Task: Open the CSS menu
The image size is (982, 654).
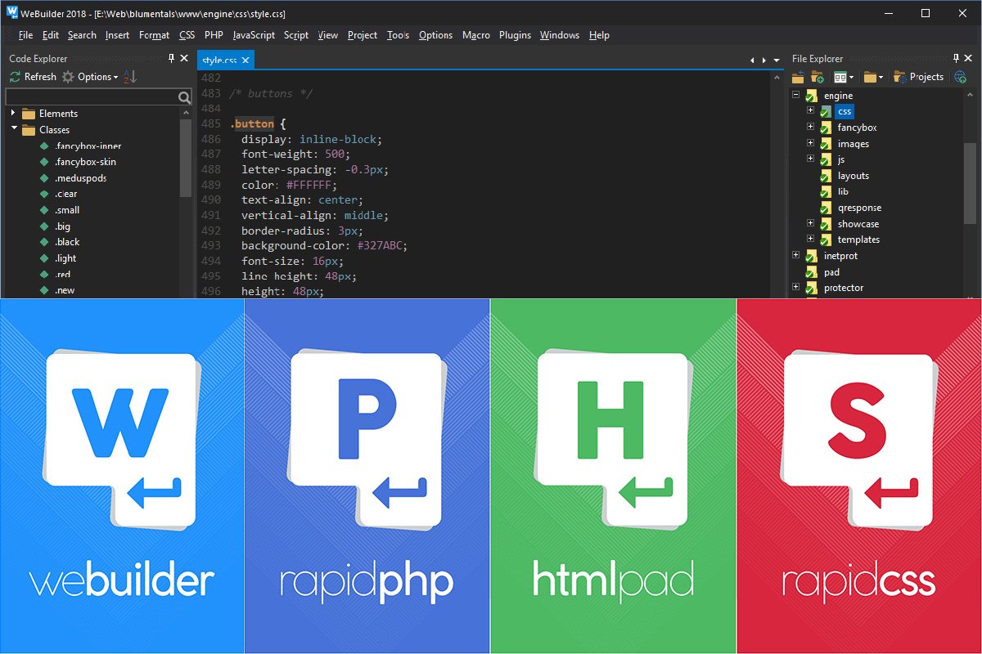Action: [x=187, y=35]
